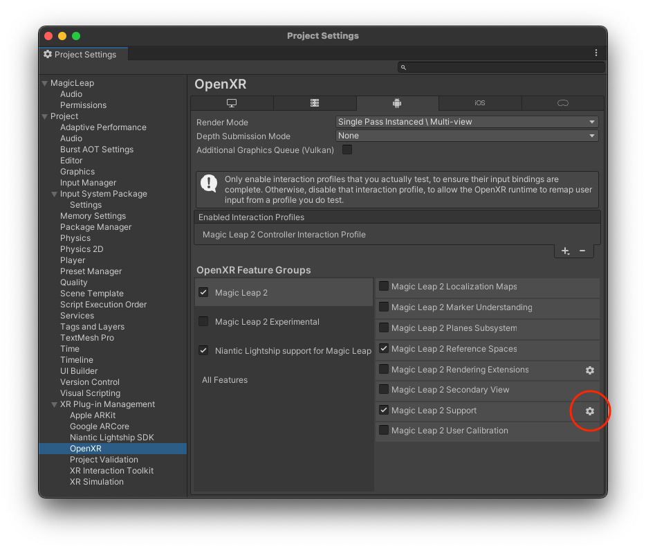Image resolution: width=646 pixels, height=549 pixels.
Task: Remove interaction profile with minus button
Action: 582,251
